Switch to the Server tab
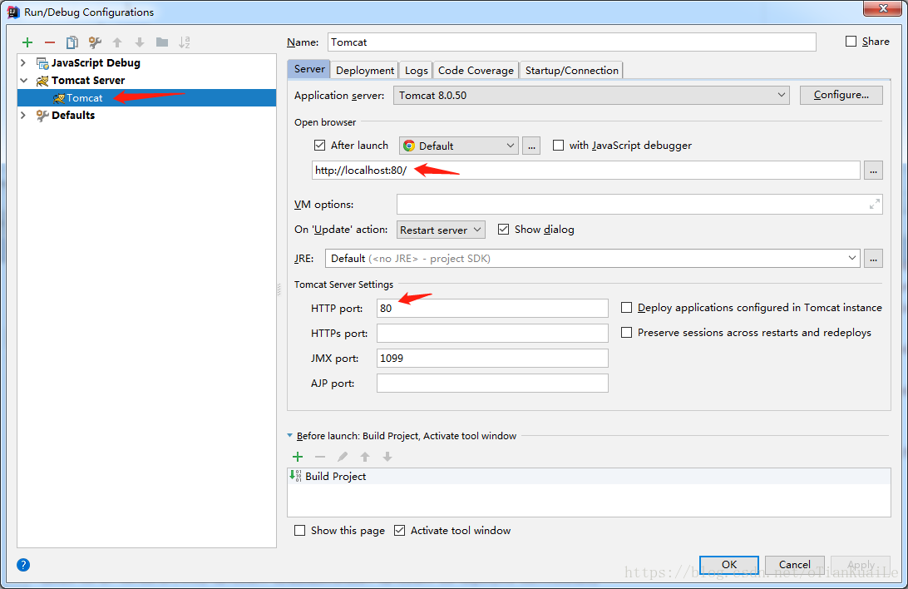Image resolution: width=908 pixels, height=589 pixels. coord(309,69)
